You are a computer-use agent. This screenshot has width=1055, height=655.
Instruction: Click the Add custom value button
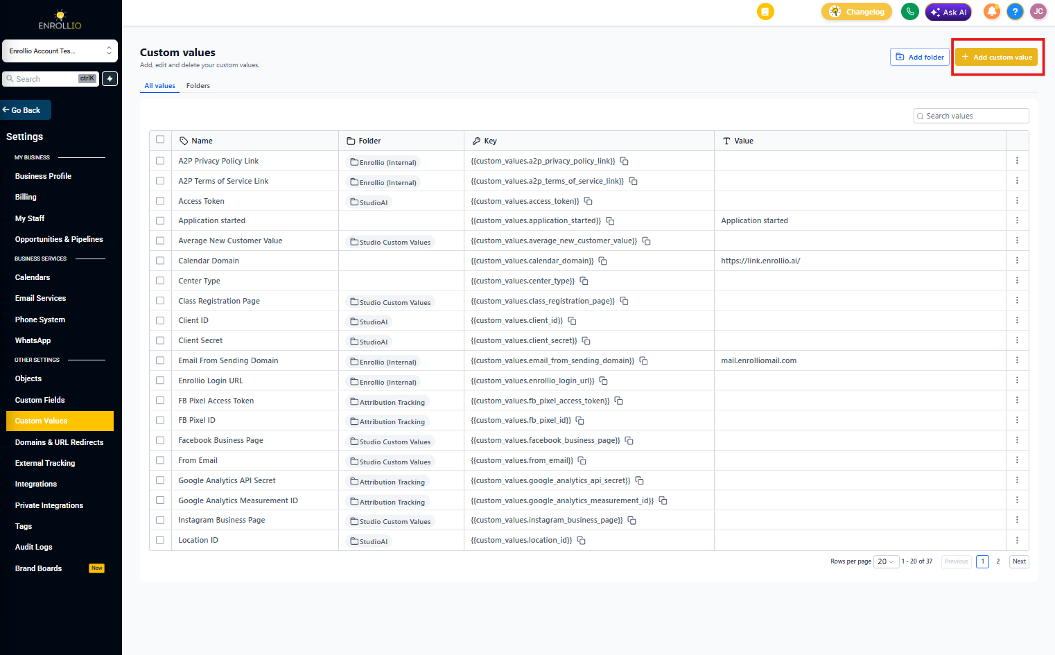point(996,57)
